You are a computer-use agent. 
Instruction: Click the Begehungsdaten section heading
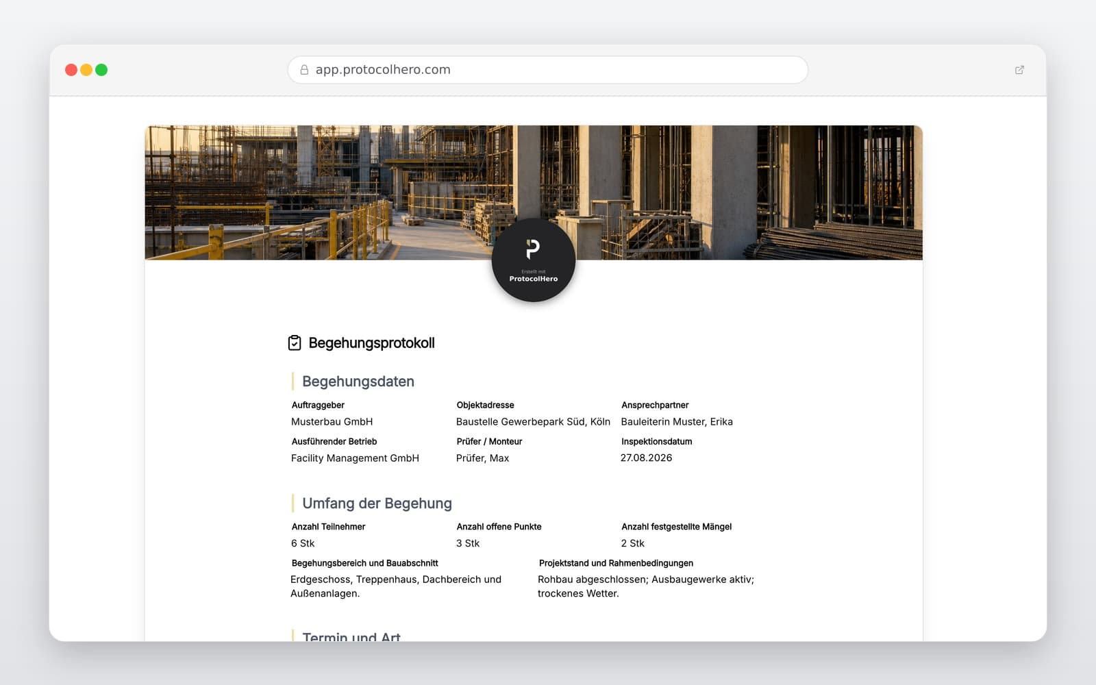[x=358, y=382]
